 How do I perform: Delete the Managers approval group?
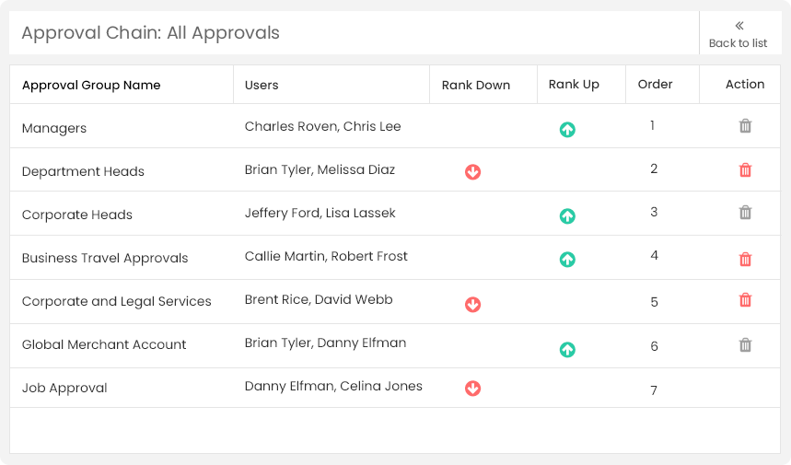click(x=745, y=126)
